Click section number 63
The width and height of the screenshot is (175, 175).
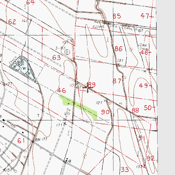click(56, 57)
